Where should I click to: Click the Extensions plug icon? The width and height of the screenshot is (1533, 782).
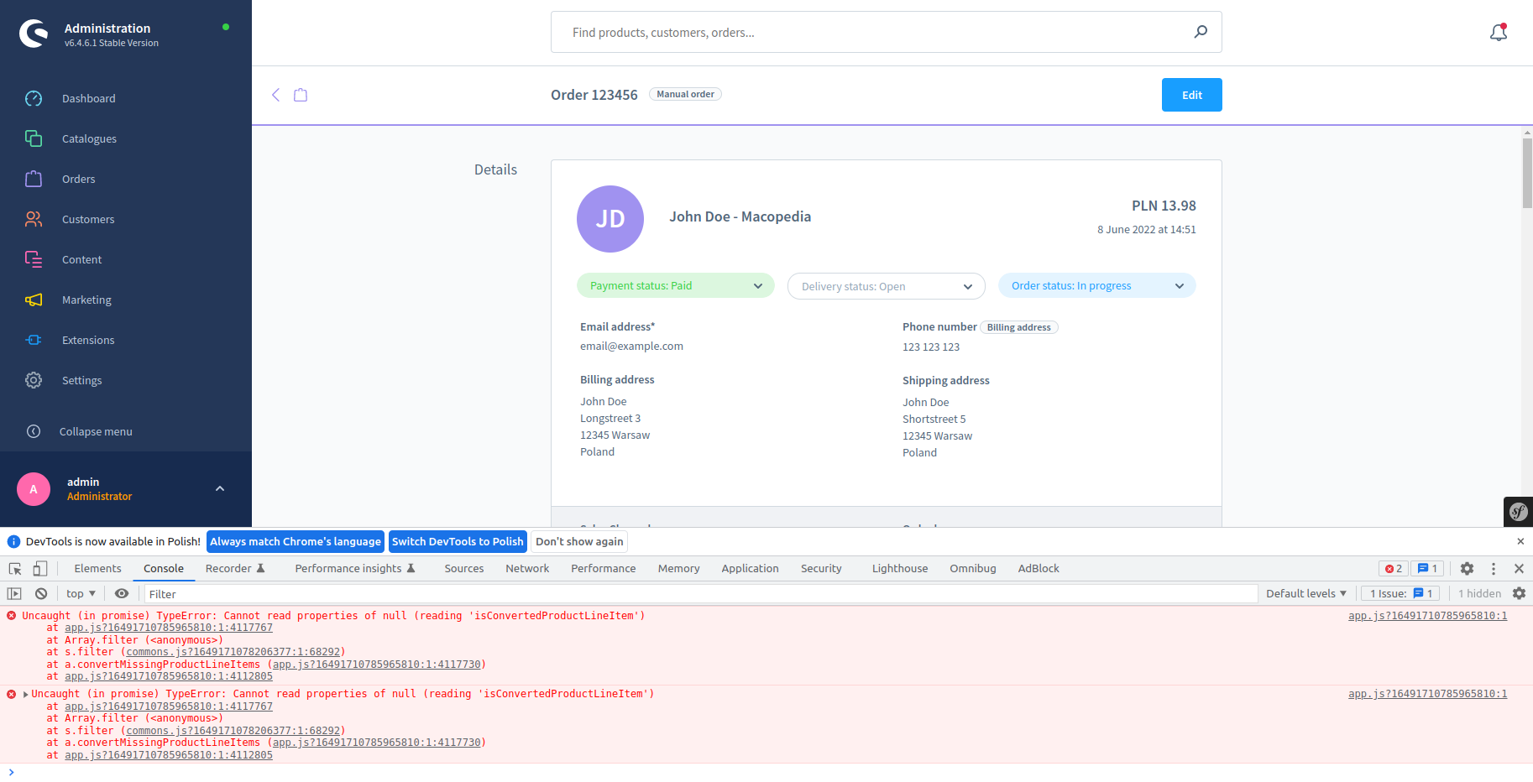tap(34, 341)
